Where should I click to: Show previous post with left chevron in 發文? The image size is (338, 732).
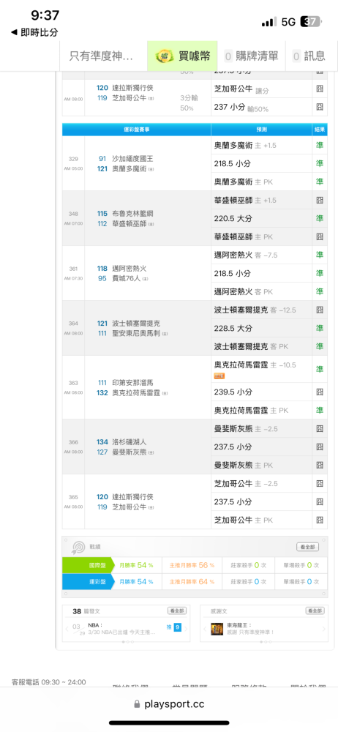point(67,629)
